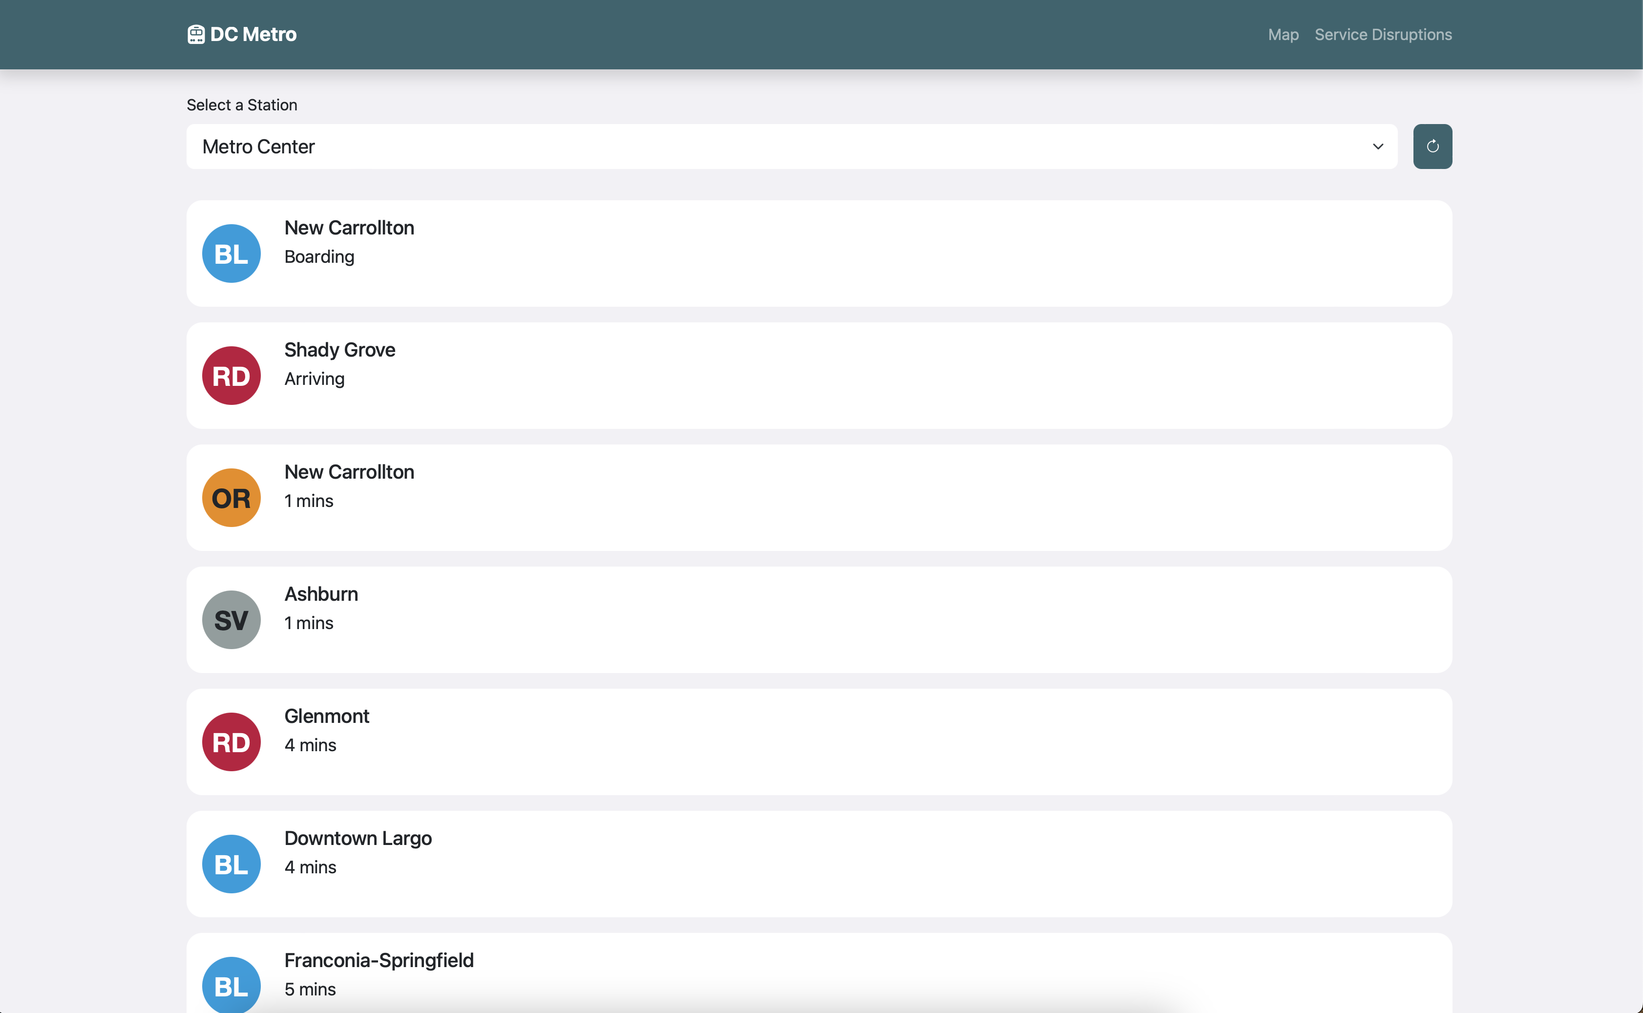Click the DC Metro brand title

pyautogui.click(x=253, y=34)
